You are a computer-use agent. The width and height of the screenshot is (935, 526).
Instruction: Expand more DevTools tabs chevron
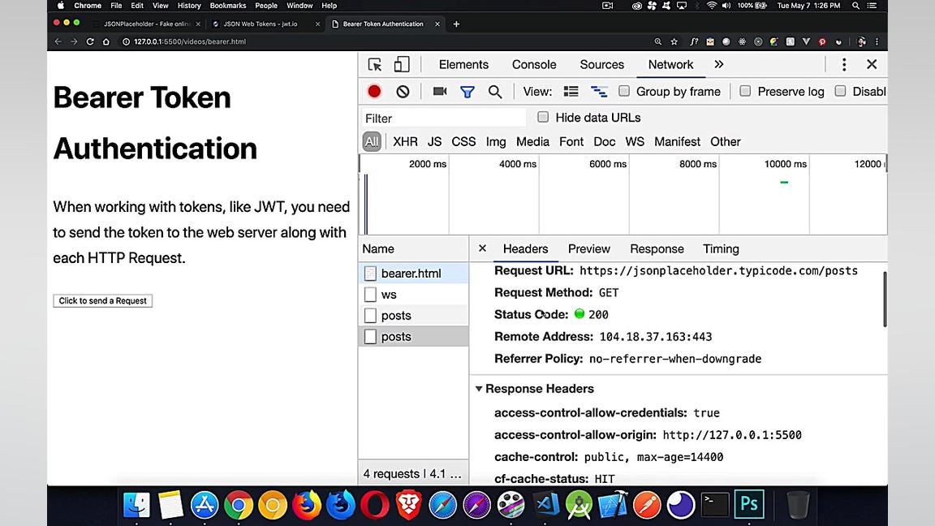719,65
